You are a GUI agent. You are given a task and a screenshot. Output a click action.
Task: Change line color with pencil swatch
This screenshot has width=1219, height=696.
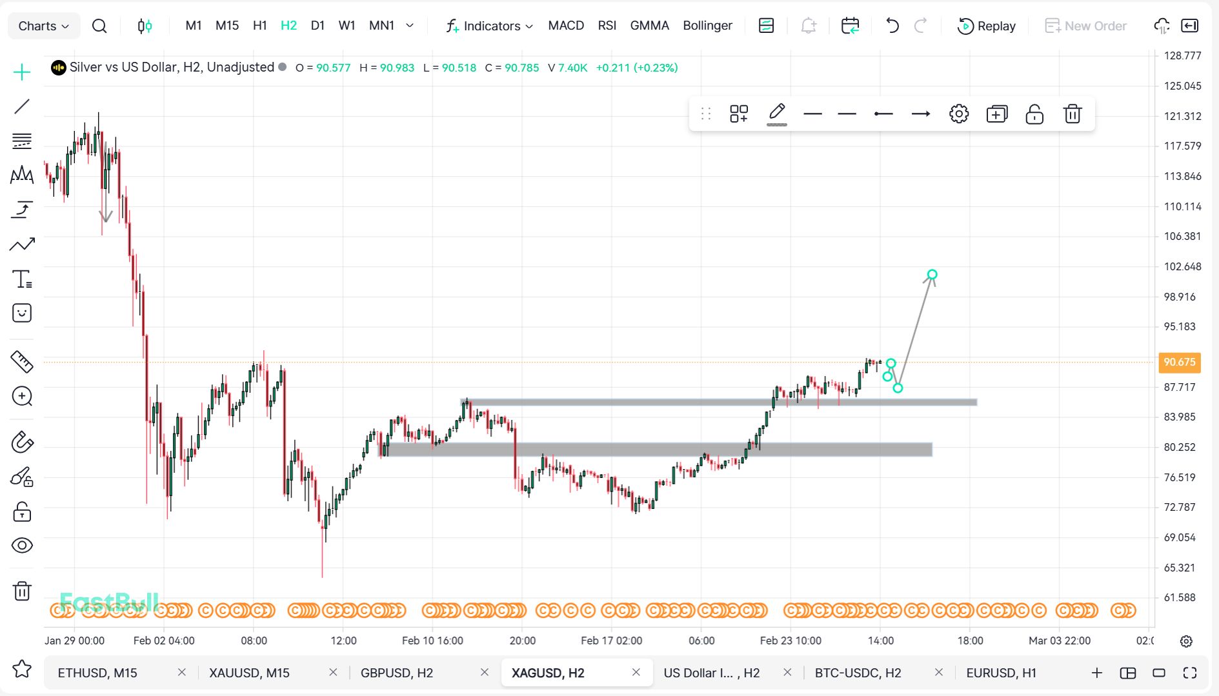[x=777, y=114]
